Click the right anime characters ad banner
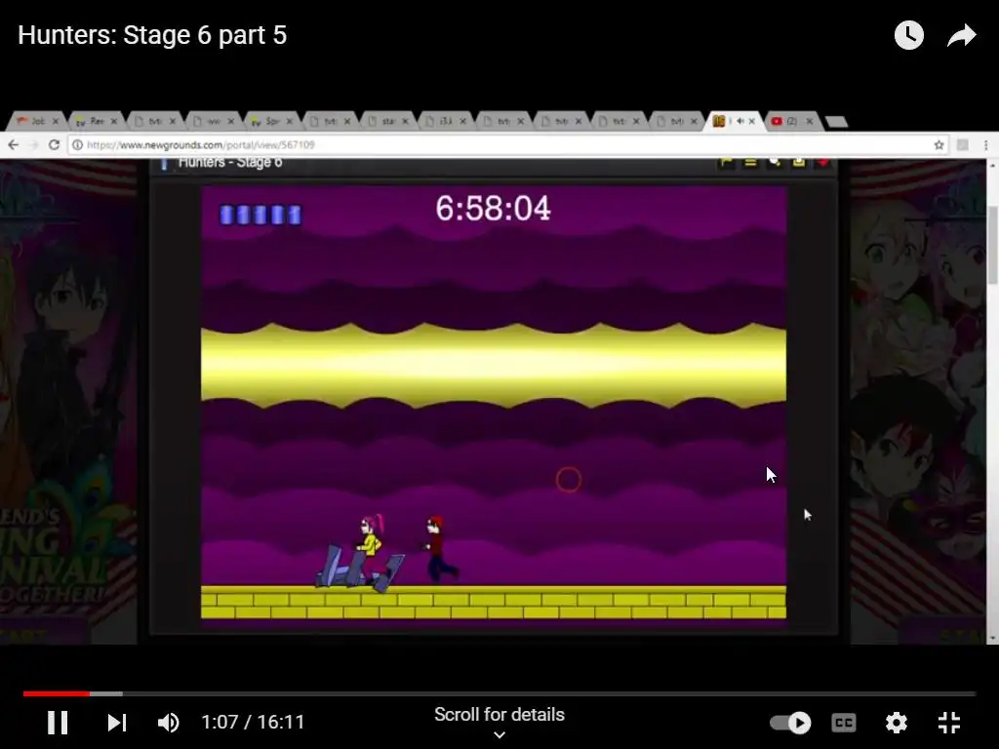This screenshot has width=999, height=749. pos(917,401)
